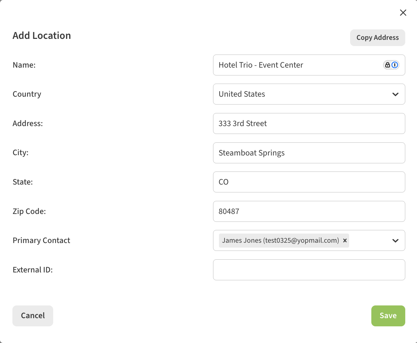417x343 pixels.
Task: Remove James Jones from Primary Contact
Action: click(345, 240)
